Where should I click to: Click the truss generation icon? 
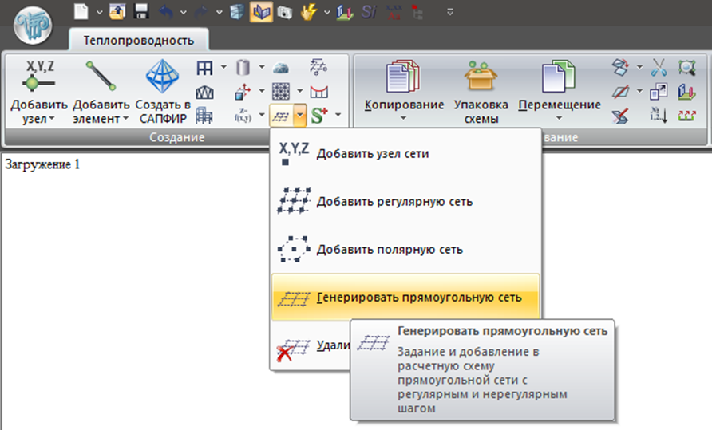(x=204, y=93)
